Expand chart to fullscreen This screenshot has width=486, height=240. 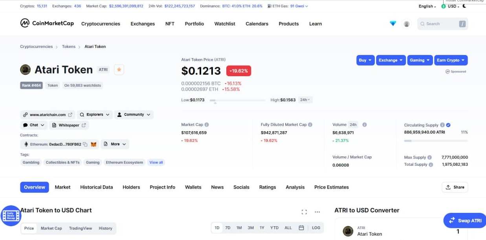[x=304, y=212]
